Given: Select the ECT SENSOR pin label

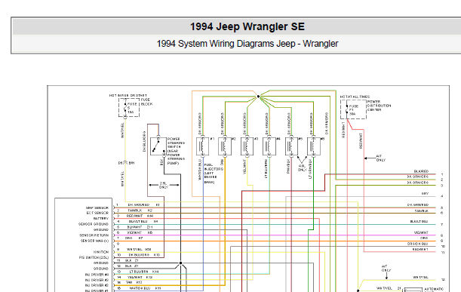Looking at the screenshot, I should [97, 213].
